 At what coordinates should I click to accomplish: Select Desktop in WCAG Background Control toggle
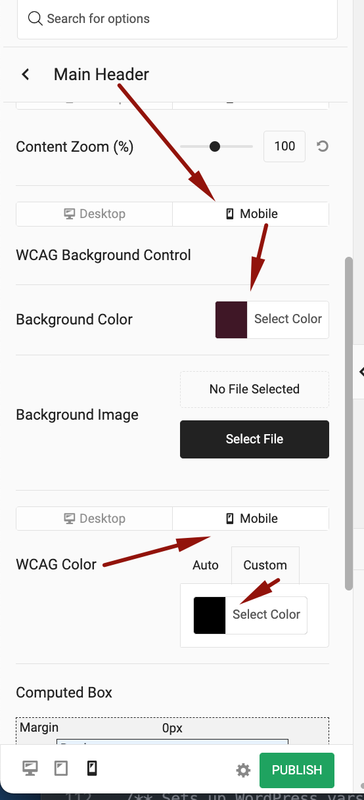(x=94, y=214)
